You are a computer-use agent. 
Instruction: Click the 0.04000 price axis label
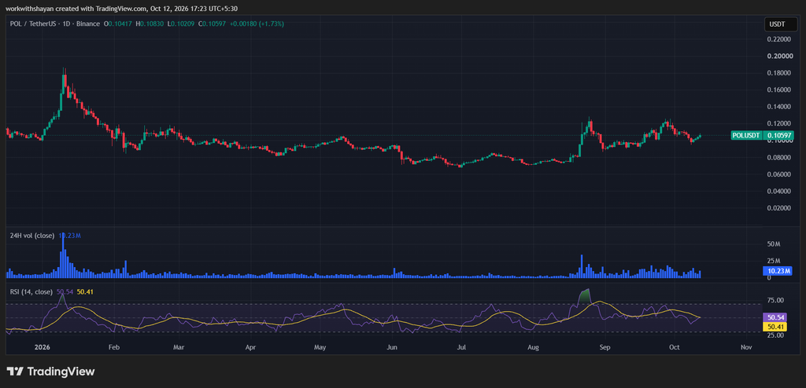click(x=778, y=192)
